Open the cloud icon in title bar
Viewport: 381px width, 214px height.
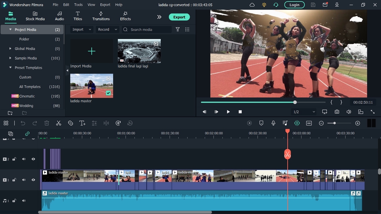click(x=252, y=5)
